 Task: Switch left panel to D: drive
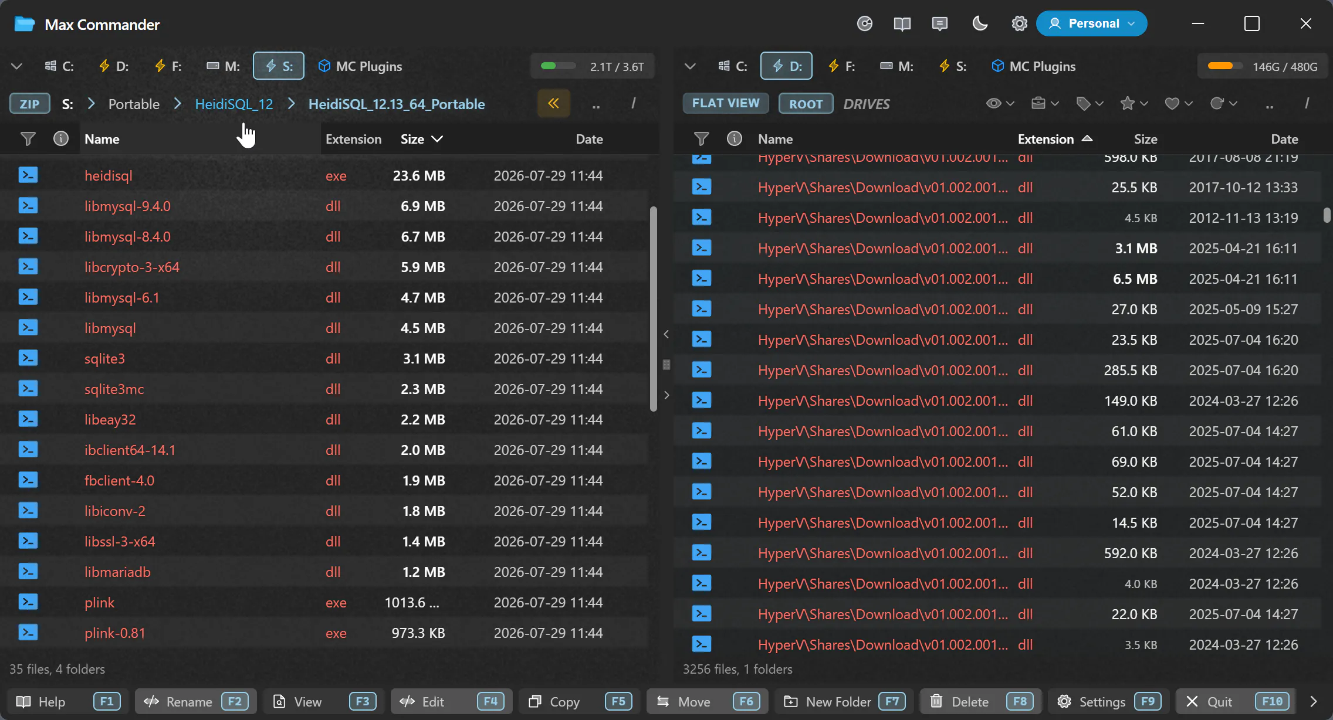(114, 66)
